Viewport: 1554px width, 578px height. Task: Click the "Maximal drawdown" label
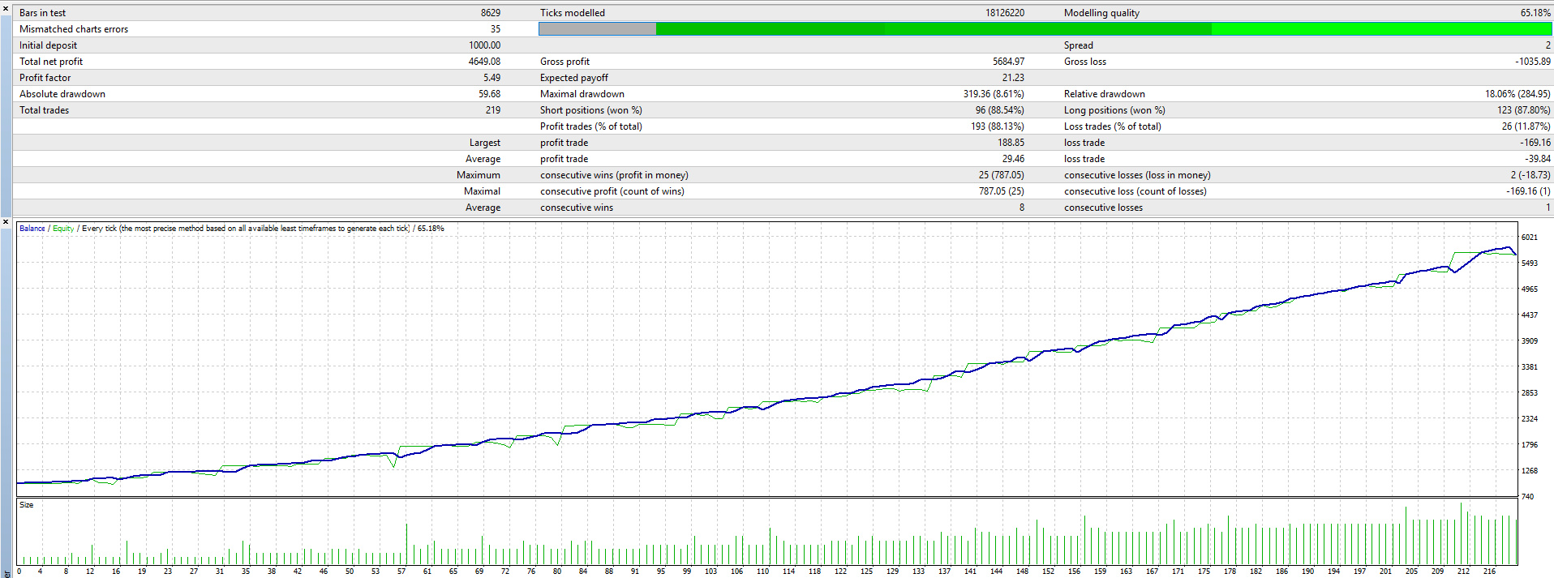point(582,94)
